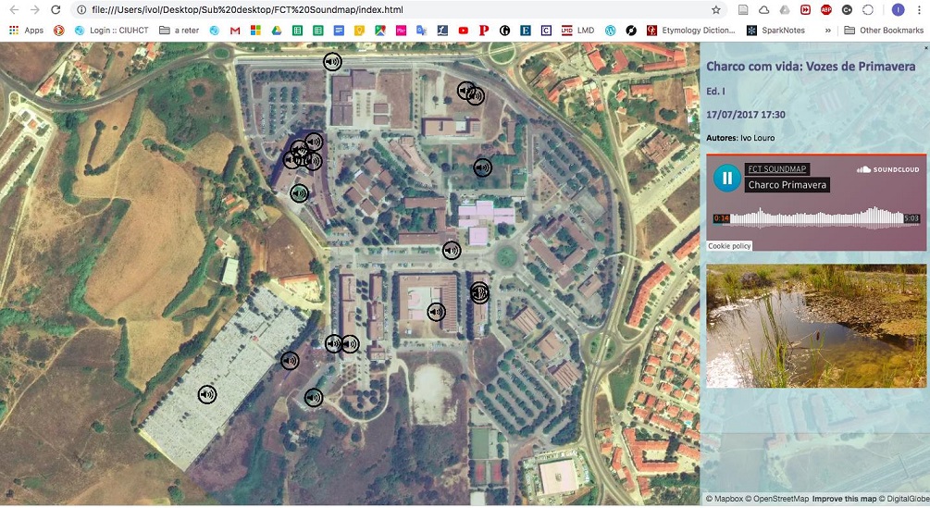Open the Gmail bookmark icon
Image resolution: width=930 pixels, height=508 pixels.
(235, 31)
